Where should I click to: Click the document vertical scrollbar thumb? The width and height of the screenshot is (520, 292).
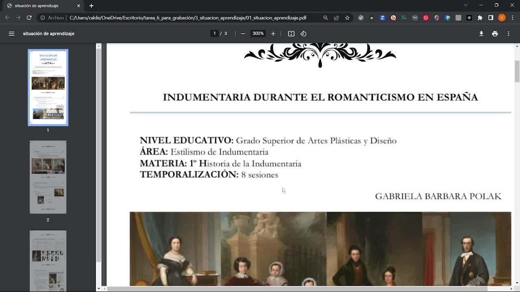(517, 71)
